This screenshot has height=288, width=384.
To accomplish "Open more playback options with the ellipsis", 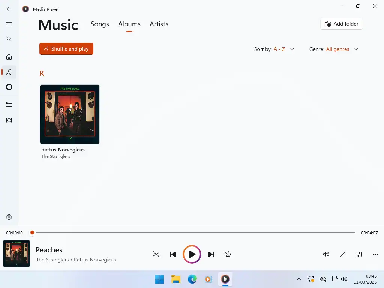I will (x=375, y=254).
